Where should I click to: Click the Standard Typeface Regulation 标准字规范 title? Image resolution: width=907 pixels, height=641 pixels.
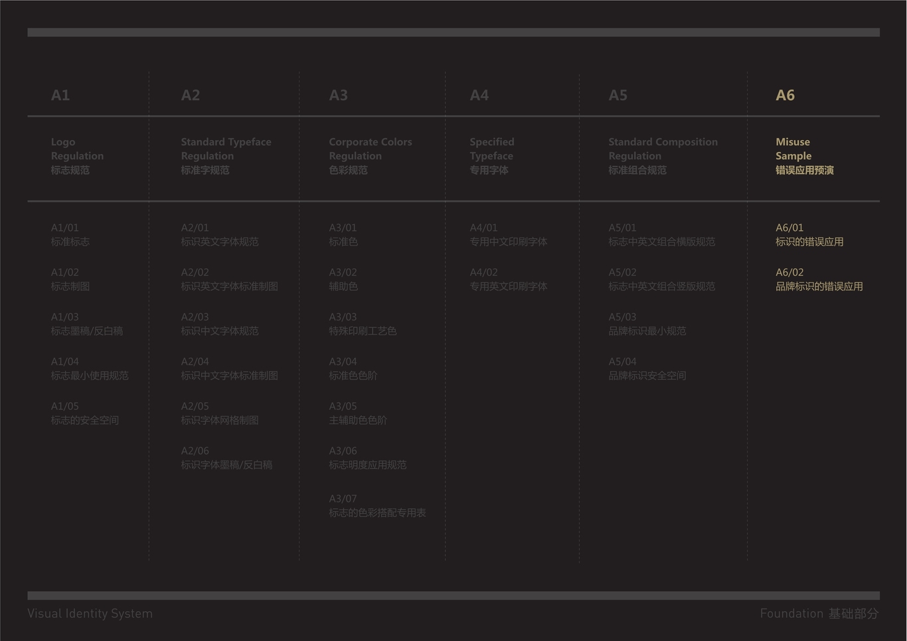(226, 156)
